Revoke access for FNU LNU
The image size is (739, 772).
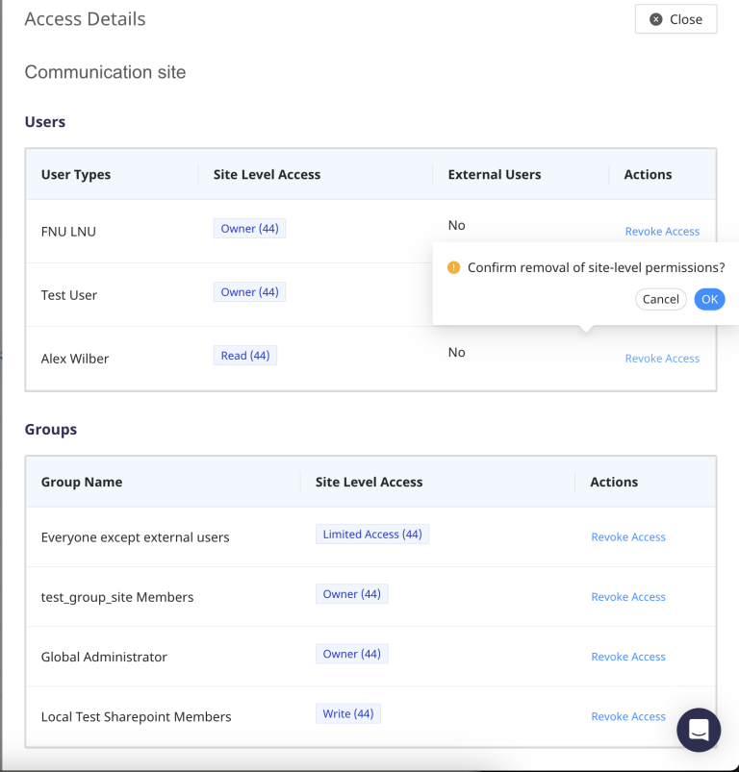662,232
